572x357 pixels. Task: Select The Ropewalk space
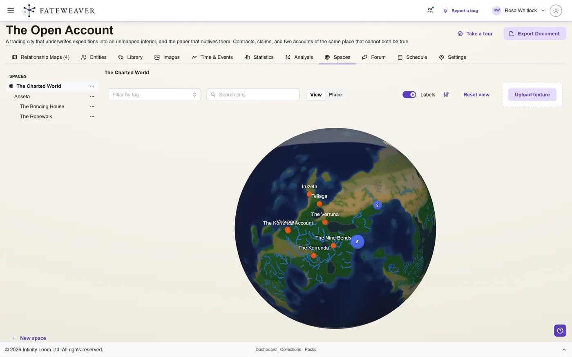pos(36,116)
